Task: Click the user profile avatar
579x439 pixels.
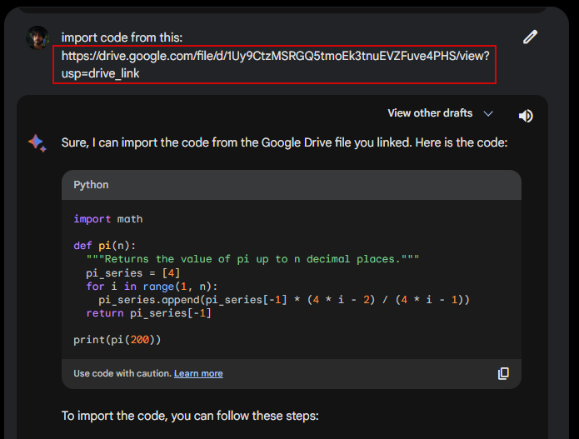Action: click(x=37, y=37)
